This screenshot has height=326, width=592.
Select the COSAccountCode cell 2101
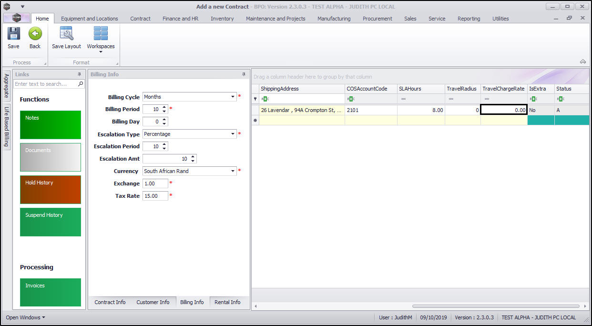click(x=371, y=110)
